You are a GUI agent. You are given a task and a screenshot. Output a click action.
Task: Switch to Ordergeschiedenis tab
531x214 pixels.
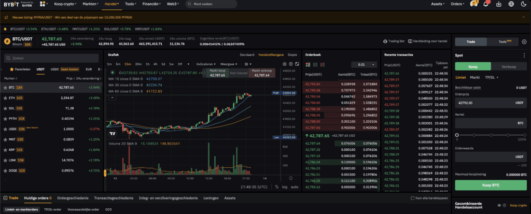click(x=73, y=198)
